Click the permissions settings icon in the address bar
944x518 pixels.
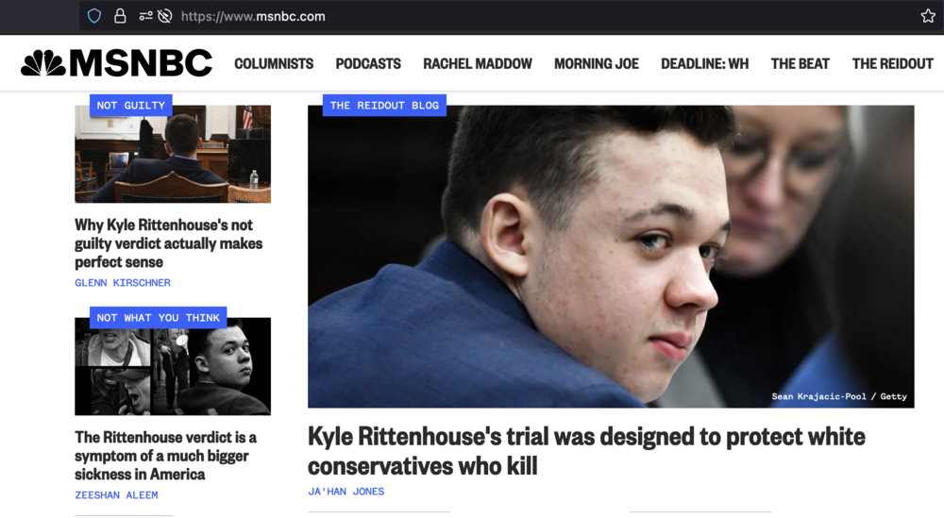145,16
